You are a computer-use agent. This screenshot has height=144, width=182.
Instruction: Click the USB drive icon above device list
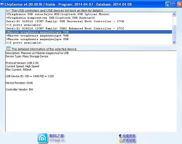coord(8,10)
